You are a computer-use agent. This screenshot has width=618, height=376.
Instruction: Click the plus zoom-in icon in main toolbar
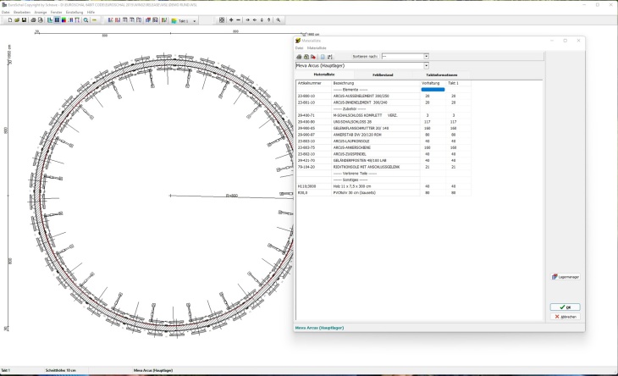[230, 19]
